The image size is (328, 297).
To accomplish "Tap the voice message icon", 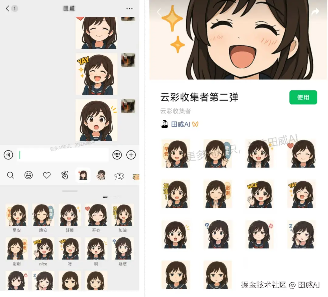I will (9, 155).
